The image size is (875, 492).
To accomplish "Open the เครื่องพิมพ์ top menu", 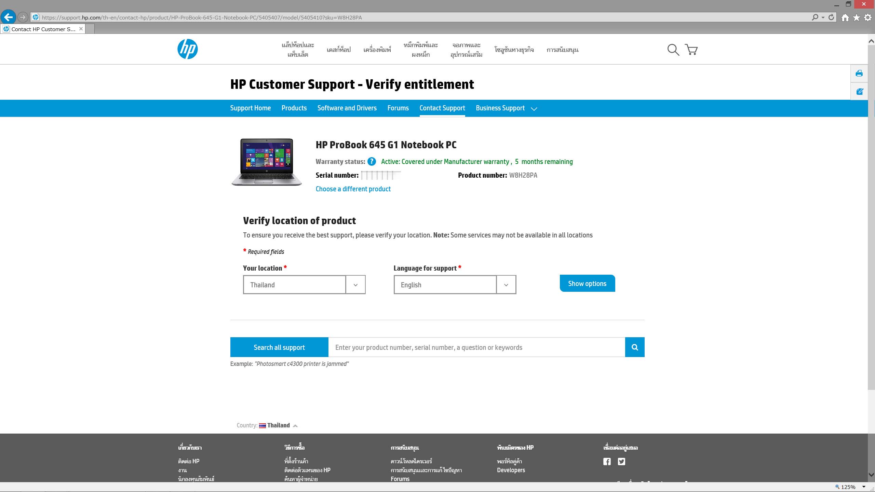I will click(x=377, y=50).
